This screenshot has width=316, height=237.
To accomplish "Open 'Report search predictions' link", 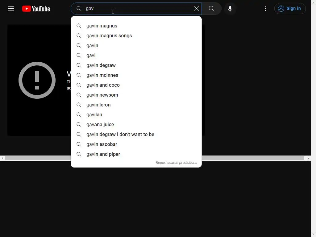I will (176, 163).
